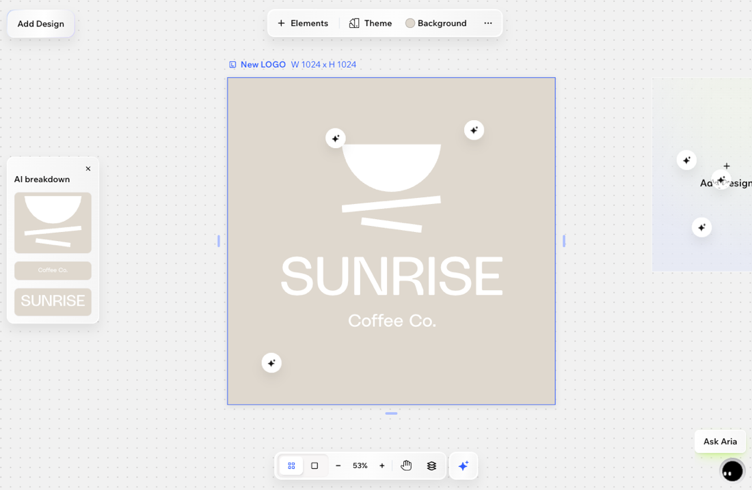Viewport: 752px width, 490px height.
Task: Open the Elements menu
Action: (x=302, y=23)
